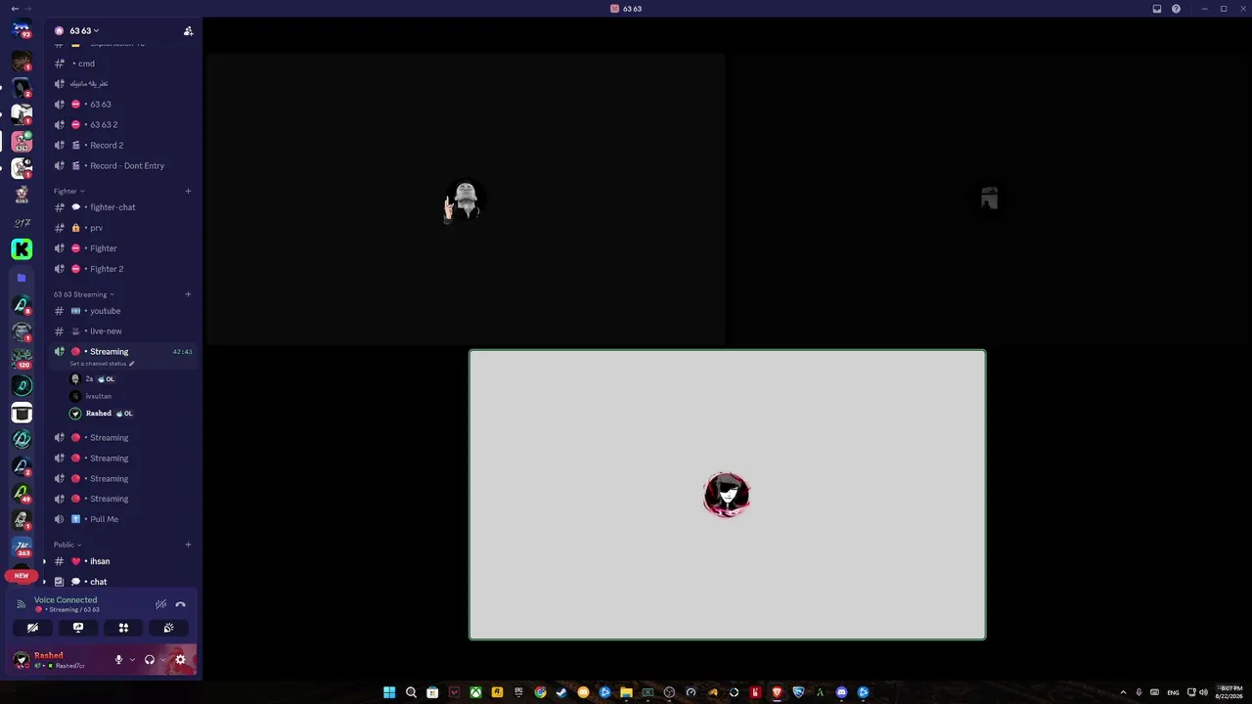Share your screen from voice panel
The width and height of the screenshot is (1252, 704).
[x=78, y=628]
